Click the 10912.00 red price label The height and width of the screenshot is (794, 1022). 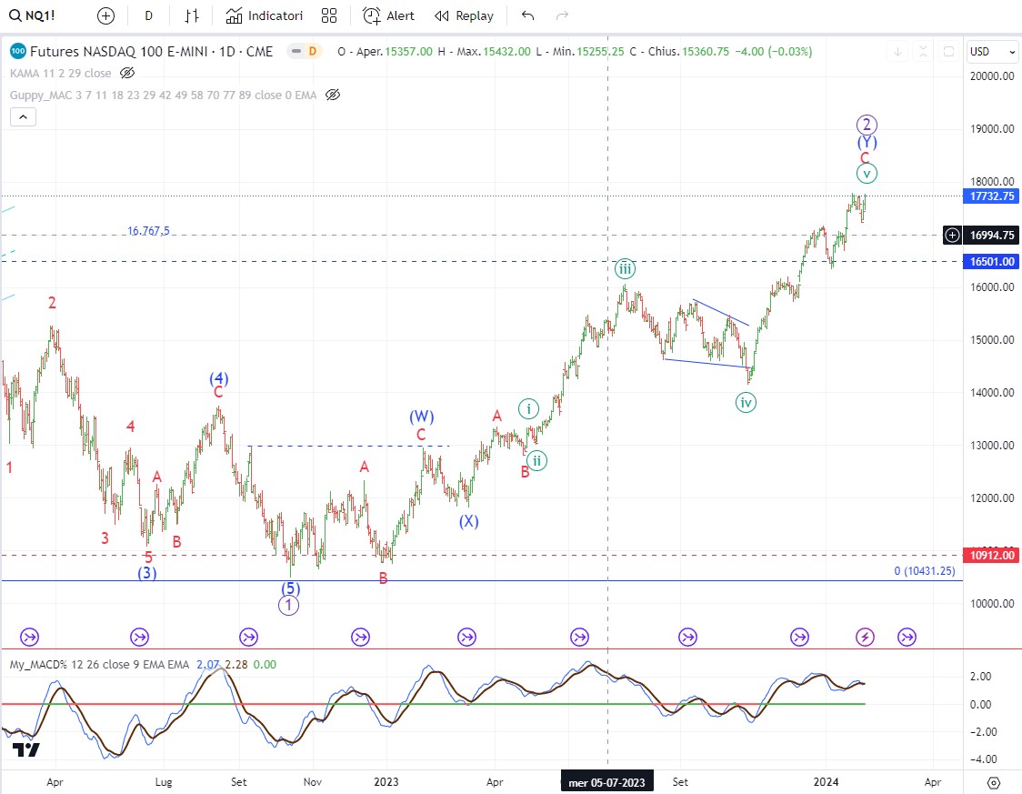(x=991, y=556)
